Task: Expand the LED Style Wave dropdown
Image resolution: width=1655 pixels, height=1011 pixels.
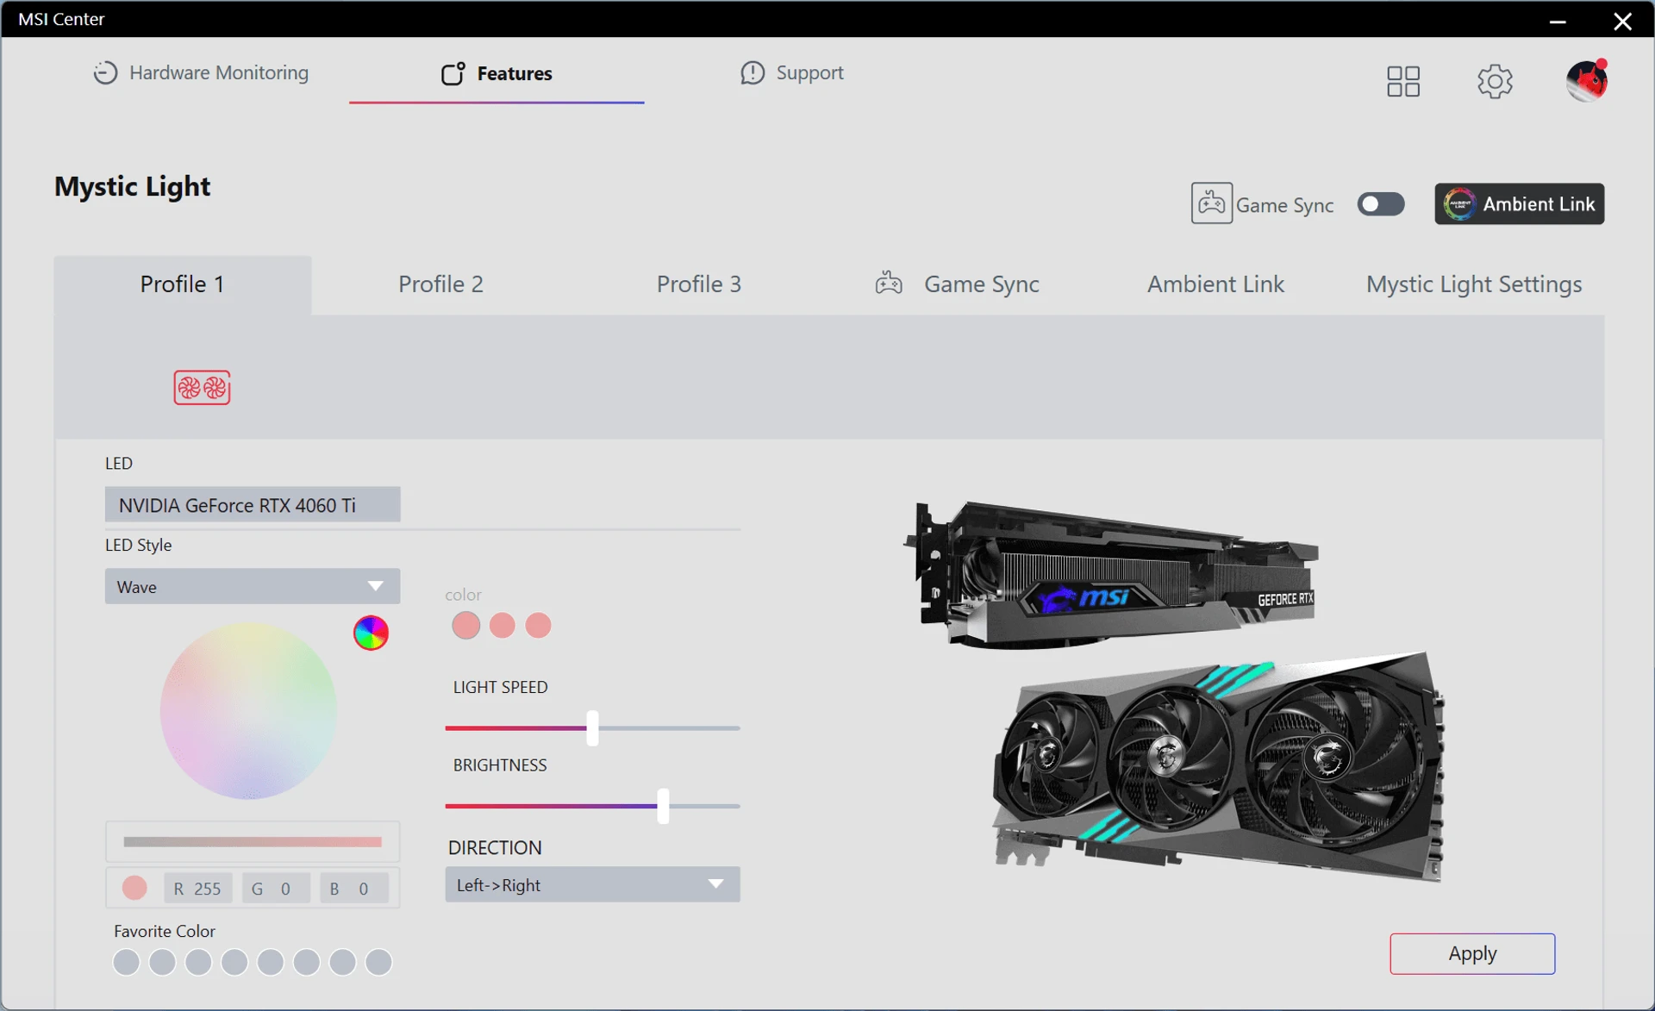Action: pos(253,586)
